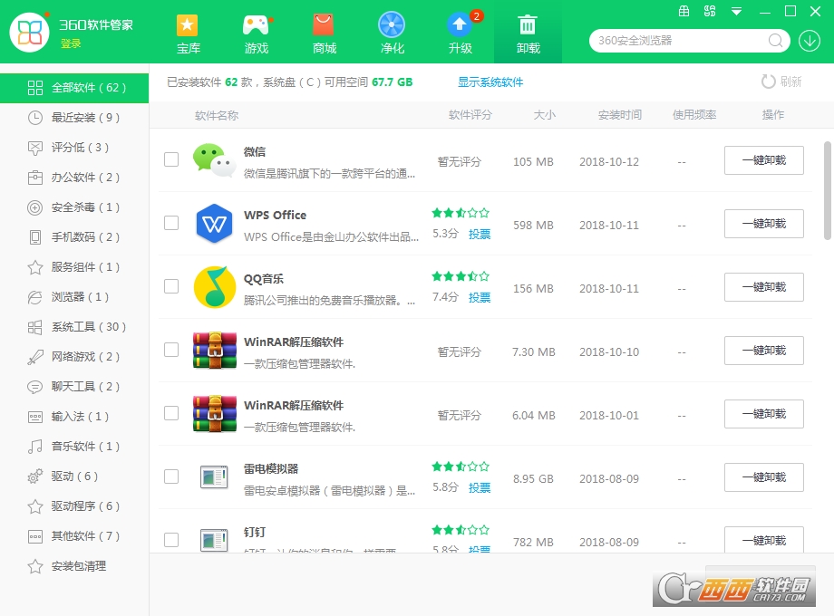The height and width of the screenshot is (616, 834).
Task: Select 系统工具 (30) category
Action: pyautogui.click(x=74, y=327)
